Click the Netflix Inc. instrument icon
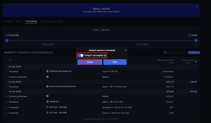This screenshot has height=123, width=211. (47, 102)
